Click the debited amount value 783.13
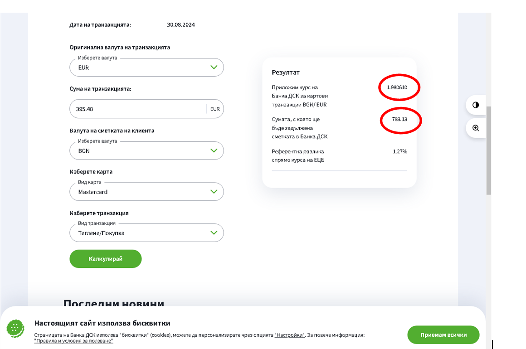 (x=399, y=120)
